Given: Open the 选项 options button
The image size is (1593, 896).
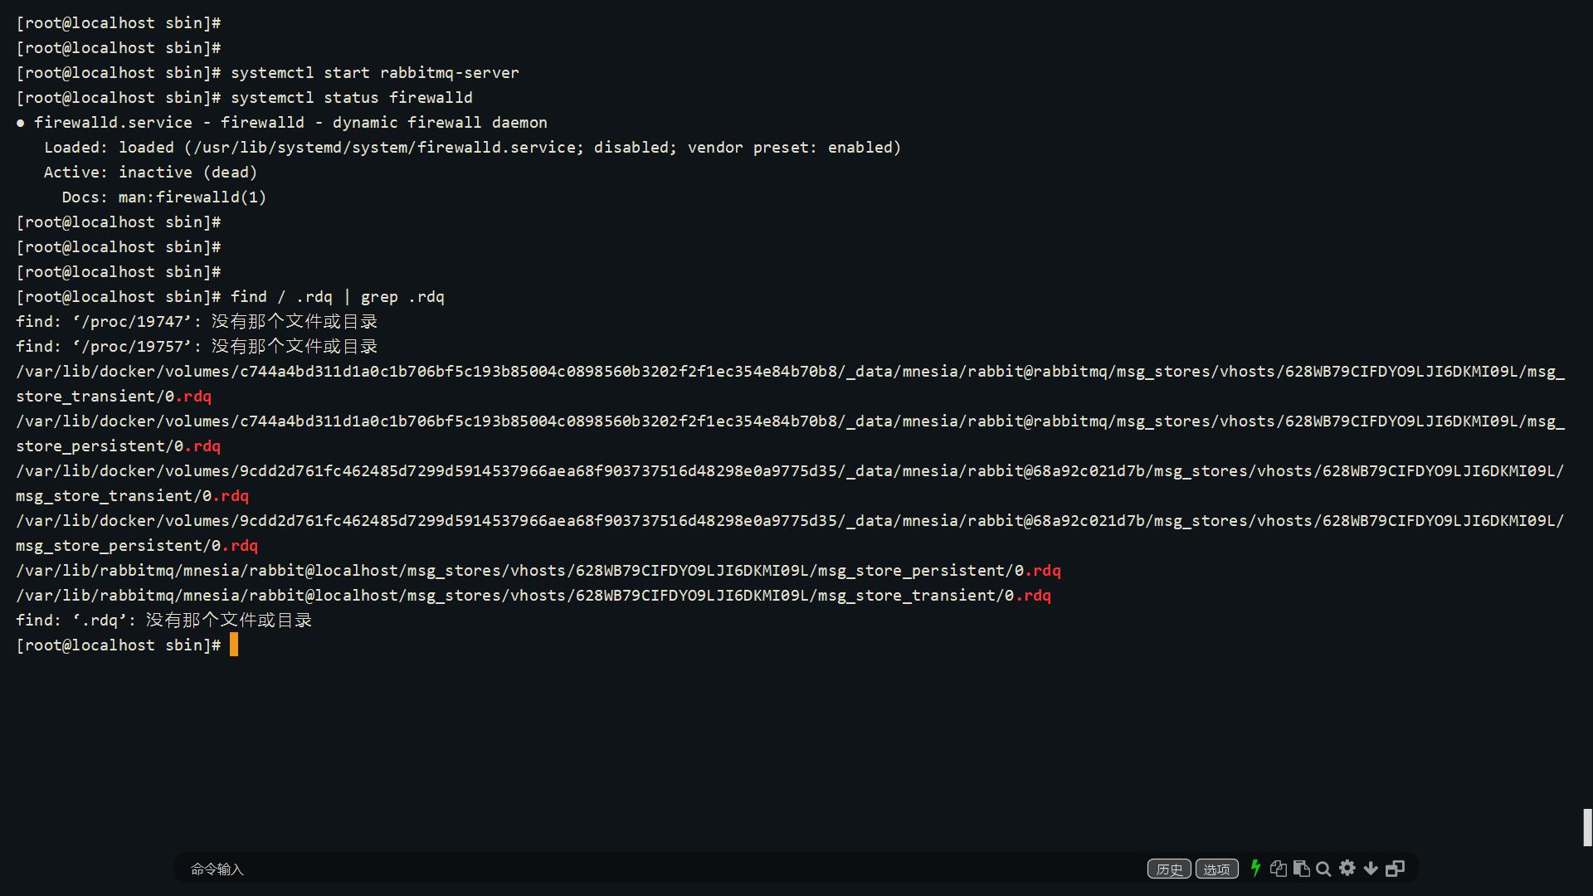Looking at the screenshot, I should [1216, 869].
